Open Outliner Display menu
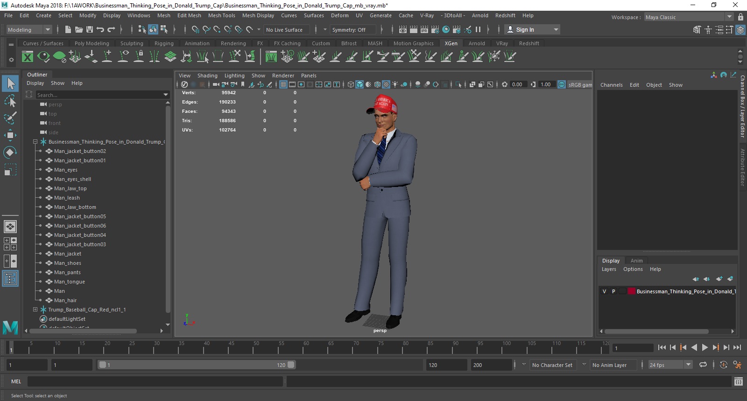This screenshot has width=747, height=401. point(35,83)
